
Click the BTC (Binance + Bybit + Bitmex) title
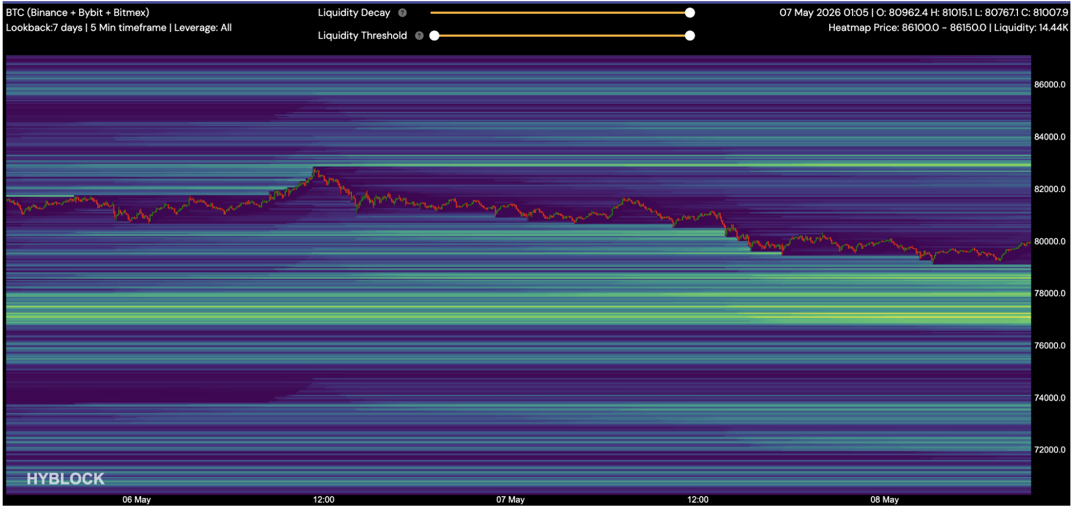pos(78,12)
